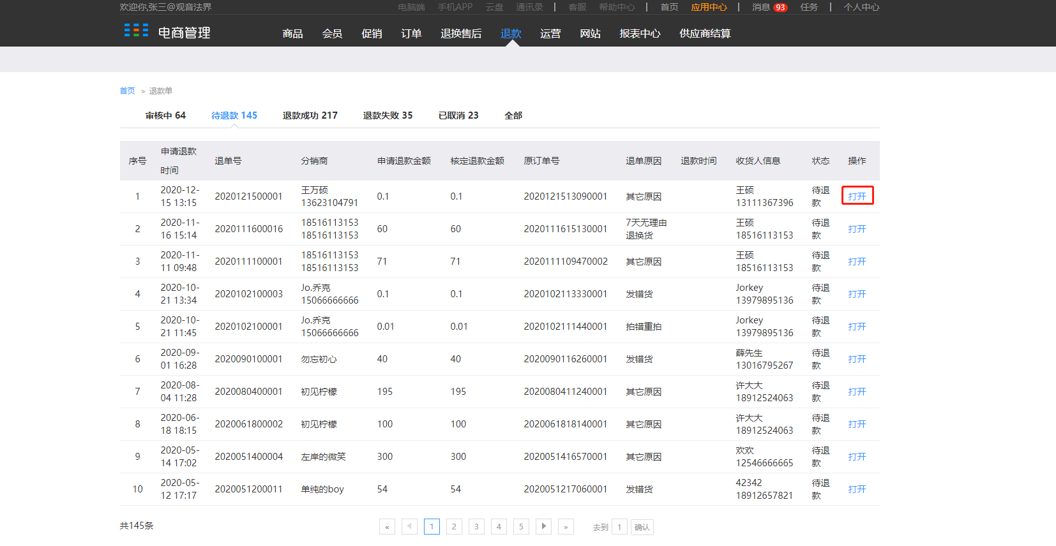This screenshot has width=1056, height=546.
Task: Open refund 2020121500001 via 打开
Action: (x=857, y=196)
